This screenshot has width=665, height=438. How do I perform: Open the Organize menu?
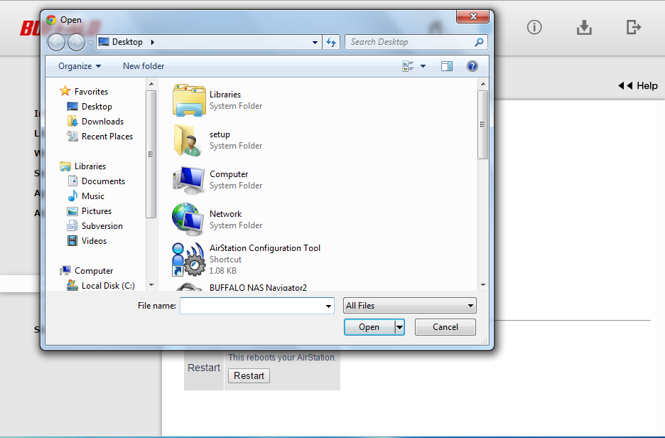click(x=79, y=66)
